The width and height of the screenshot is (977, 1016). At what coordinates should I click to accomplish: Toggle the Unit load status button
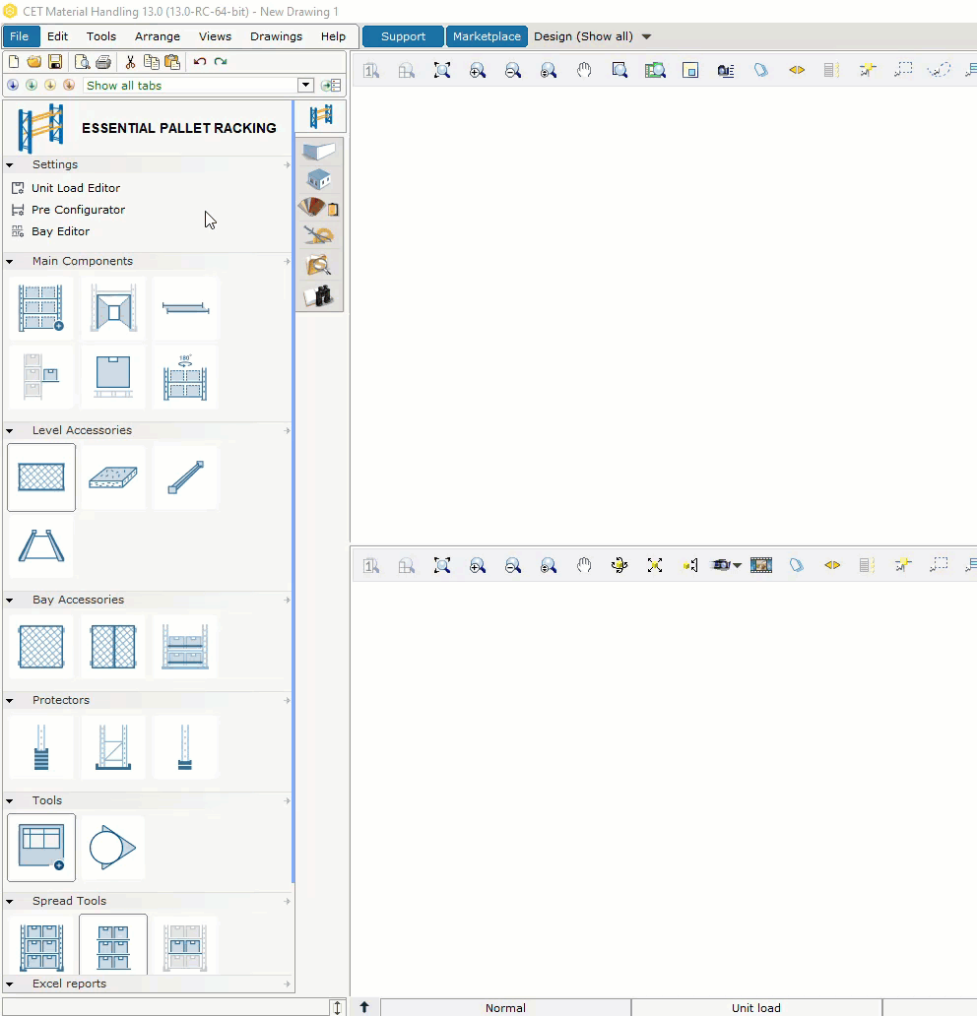coord(756,1007)
